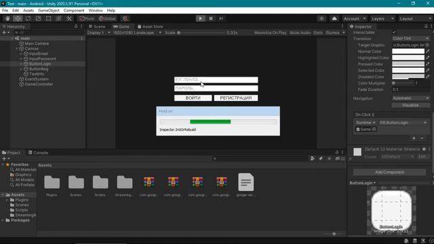This screenshot has height=244, width=434.
Task: Expand the InputPassword hierarchy item
Action: pyautogui.click(x=21, y=59)
